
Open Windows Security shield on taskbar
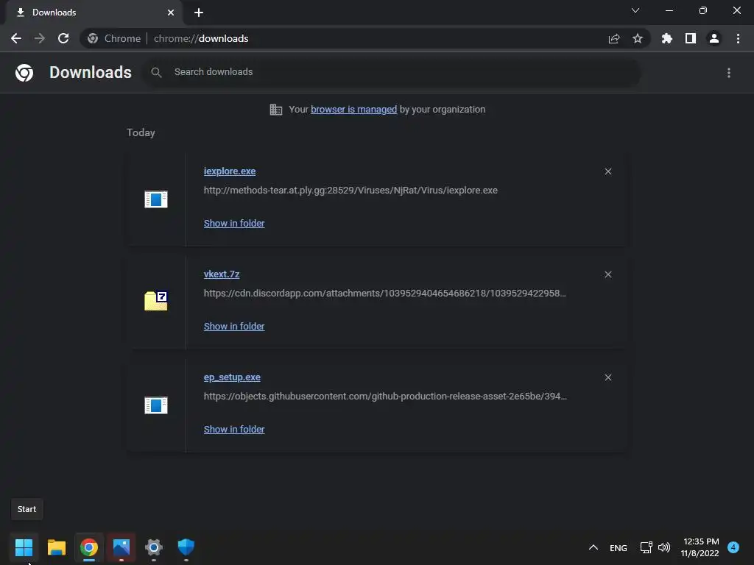[186, 547]
